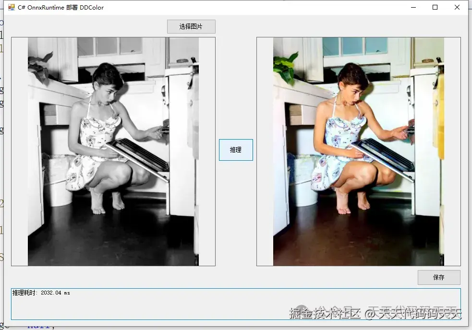Click the 选择图片 button
This screenshot has width=472, height=330.
click(x=191, y=26)
